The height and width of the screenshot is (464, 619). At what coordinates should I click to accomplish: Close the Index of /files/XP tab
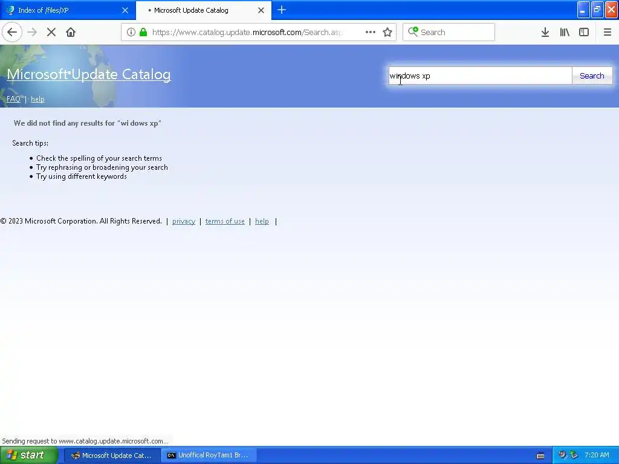point(125,10)
